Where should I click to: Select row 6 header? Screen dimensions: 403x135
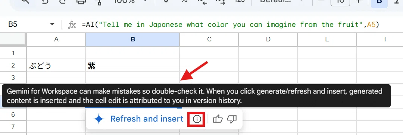(x=13, y=114)
